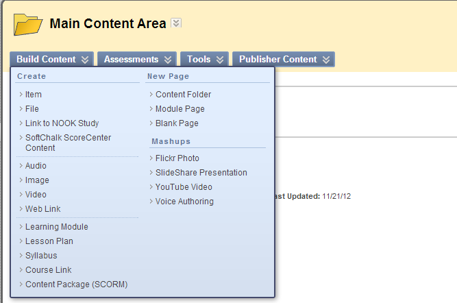
Task: Click the yellow folder icon beside Main Content Area
Action: 28,25
